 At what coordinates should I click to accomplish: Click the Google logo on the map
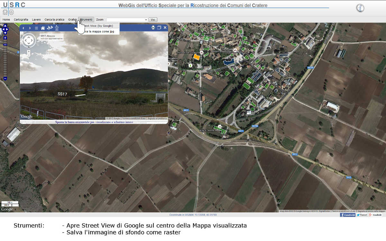pyautogui.click(x=7, y=210)
